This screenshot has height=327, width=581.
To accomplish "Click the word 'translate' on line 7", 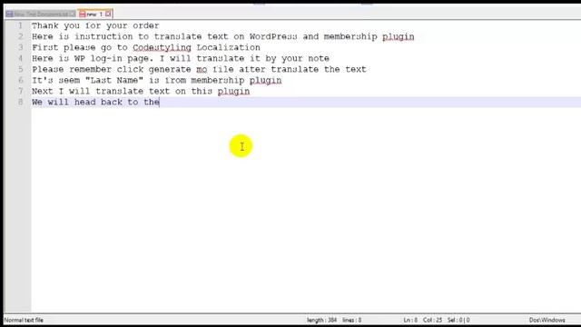I will tap(119, 91).
